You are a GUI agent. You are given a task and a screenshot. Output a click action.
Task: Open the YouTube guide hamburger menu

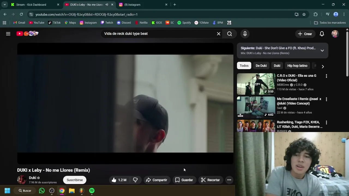8,34
